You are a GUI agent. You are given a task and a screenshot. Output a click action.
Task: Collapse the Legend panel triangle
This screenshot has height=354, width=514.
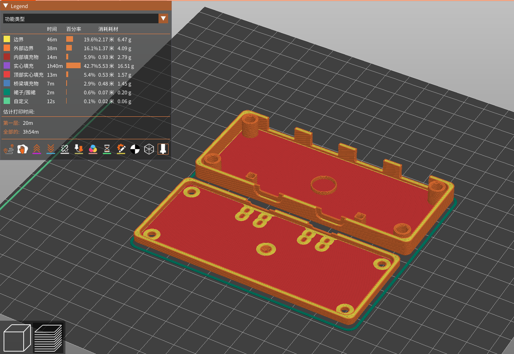pos(6,6)
